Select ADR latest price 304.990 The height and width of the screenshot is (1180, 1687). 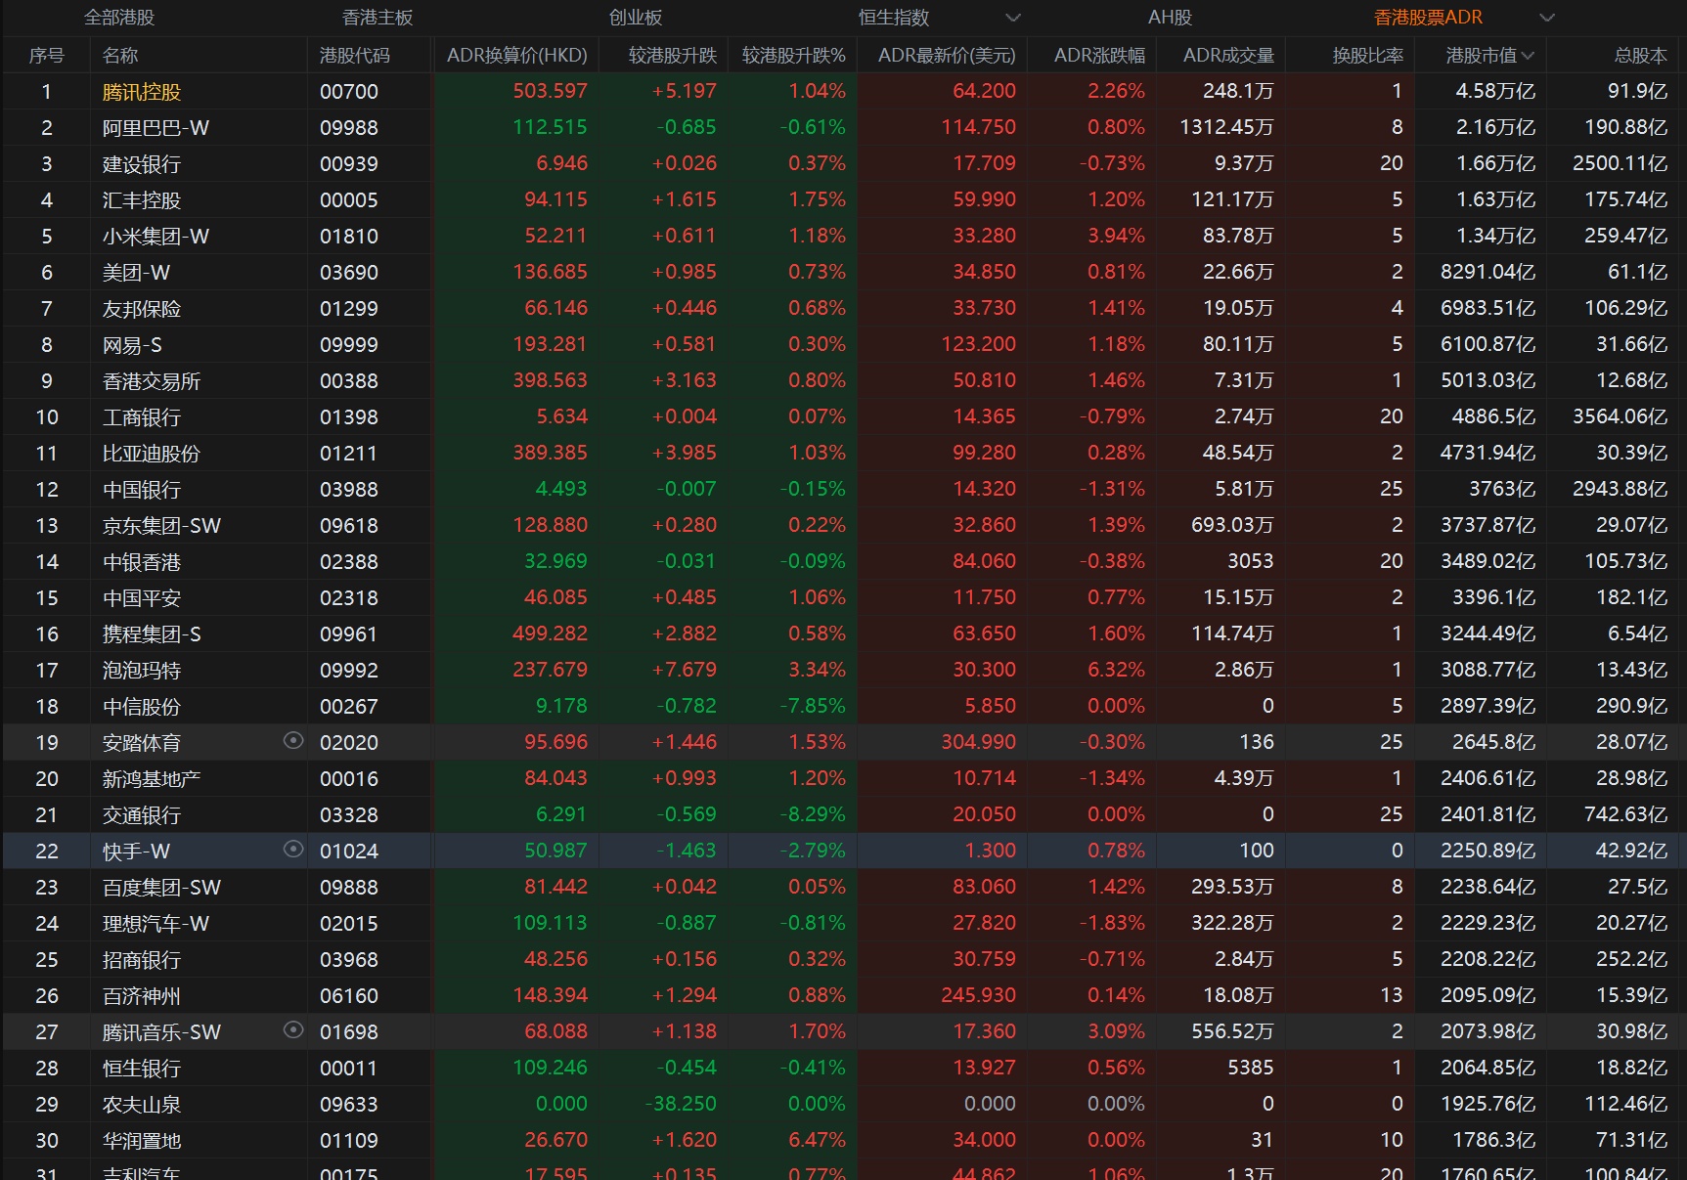pos(979,742)
